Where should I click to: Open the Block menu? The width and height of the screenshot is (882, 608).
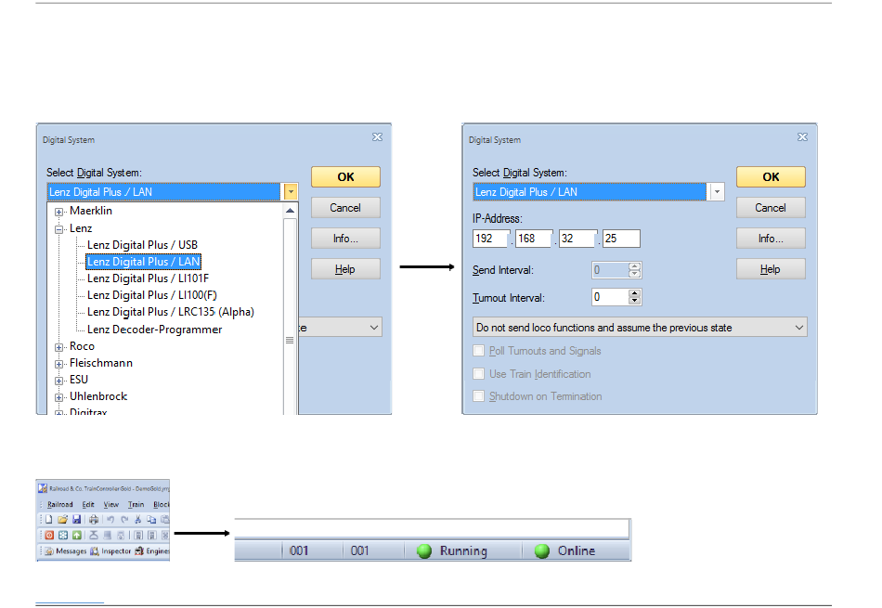point(161,505)
